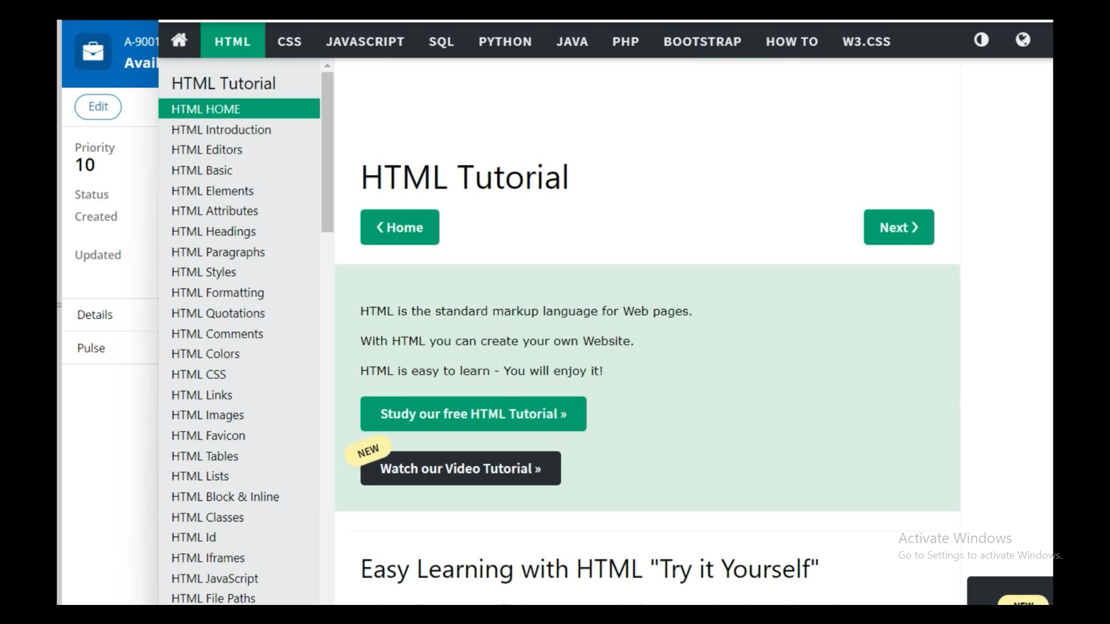Switch to the Details tab

(x=95, y=315)
